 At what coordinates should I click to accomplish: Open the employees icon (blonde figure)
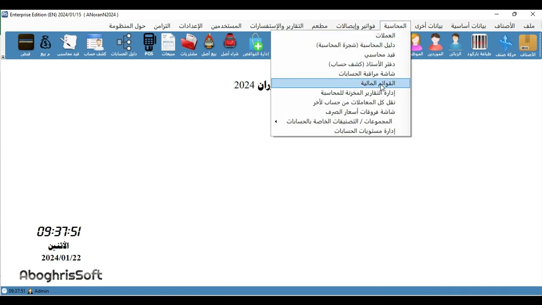[x=417, y=45]
